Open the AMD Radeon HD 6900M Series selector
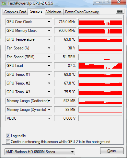 click(x=40, y=152)
